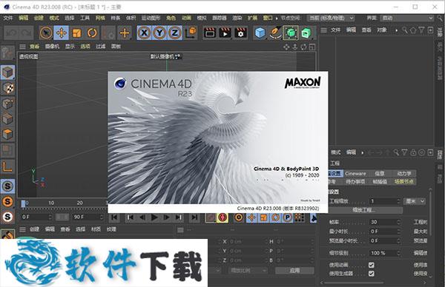Open the node space dropdown

(x=331, y=18)
